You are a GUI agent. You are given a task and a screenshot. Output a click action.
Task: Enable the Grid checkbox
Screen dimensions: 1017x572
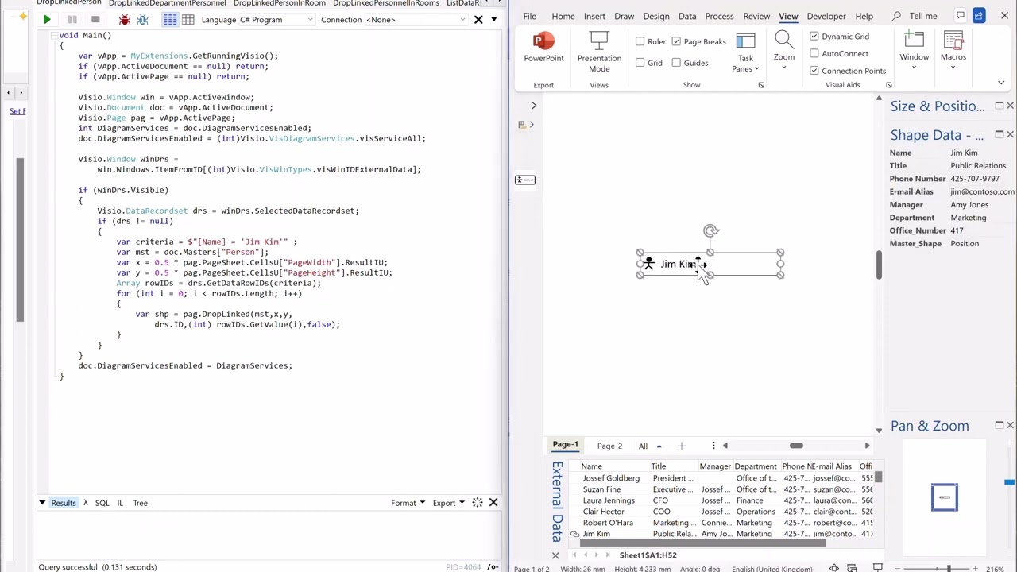(640, 63)
